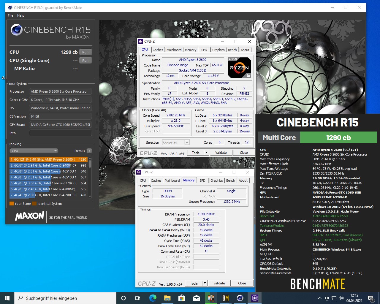Click the empty Info field in Cinebench
The image size is (380, 304).
point(61,133)
